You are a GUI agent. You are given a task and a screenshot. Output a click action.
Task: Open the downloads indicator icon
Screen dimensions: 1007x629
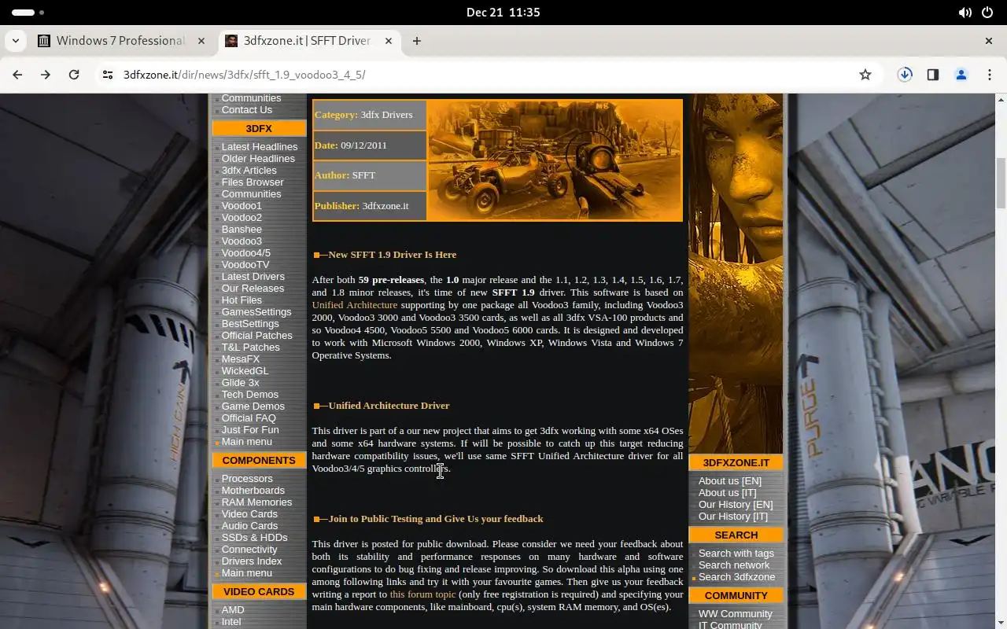point(905,75)
